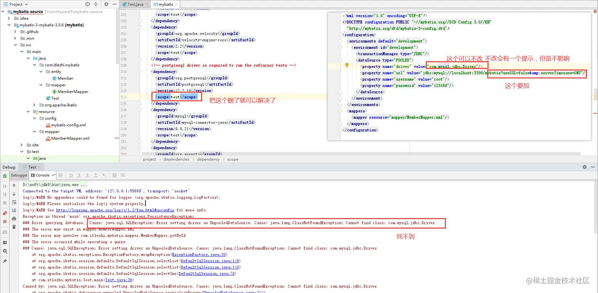Open the log4j faq.html#noconfig link
Screen dimensions: 598x293
coord(115,210)
